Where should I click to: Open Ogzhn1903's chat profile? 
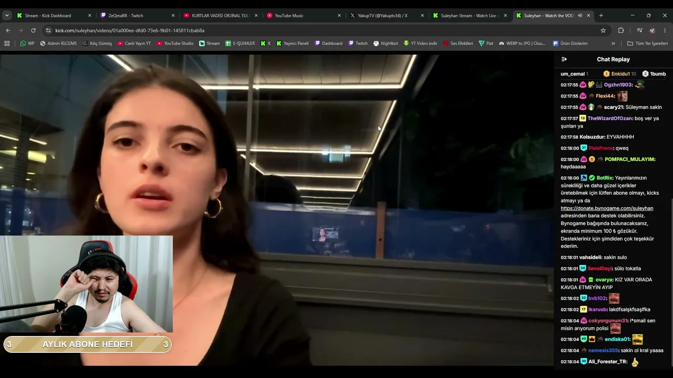(x=618, y=85)
